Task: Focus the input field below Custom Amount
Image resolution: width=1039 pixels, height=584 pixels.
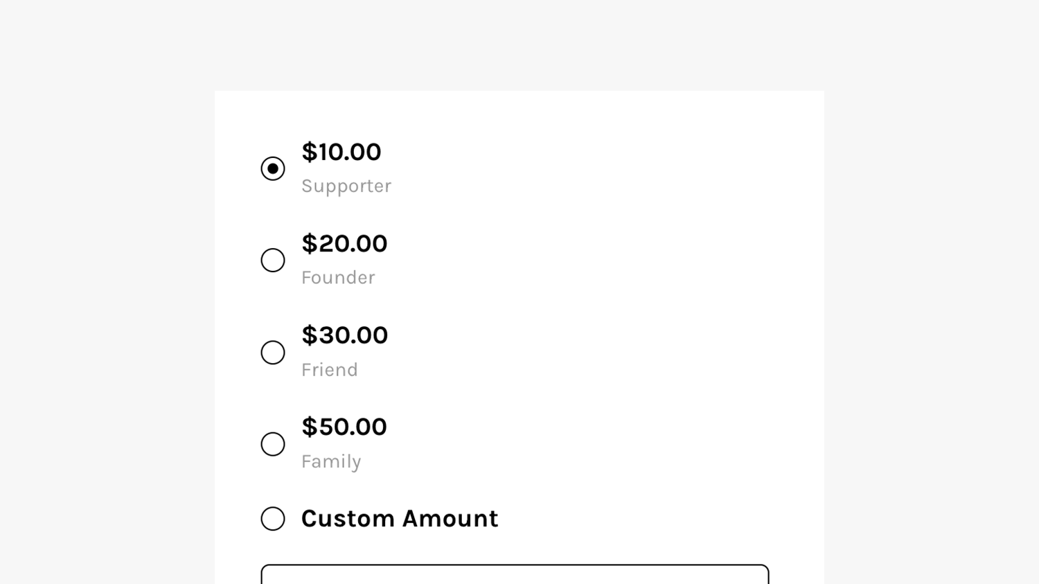Action: click(x=515, y=575)
